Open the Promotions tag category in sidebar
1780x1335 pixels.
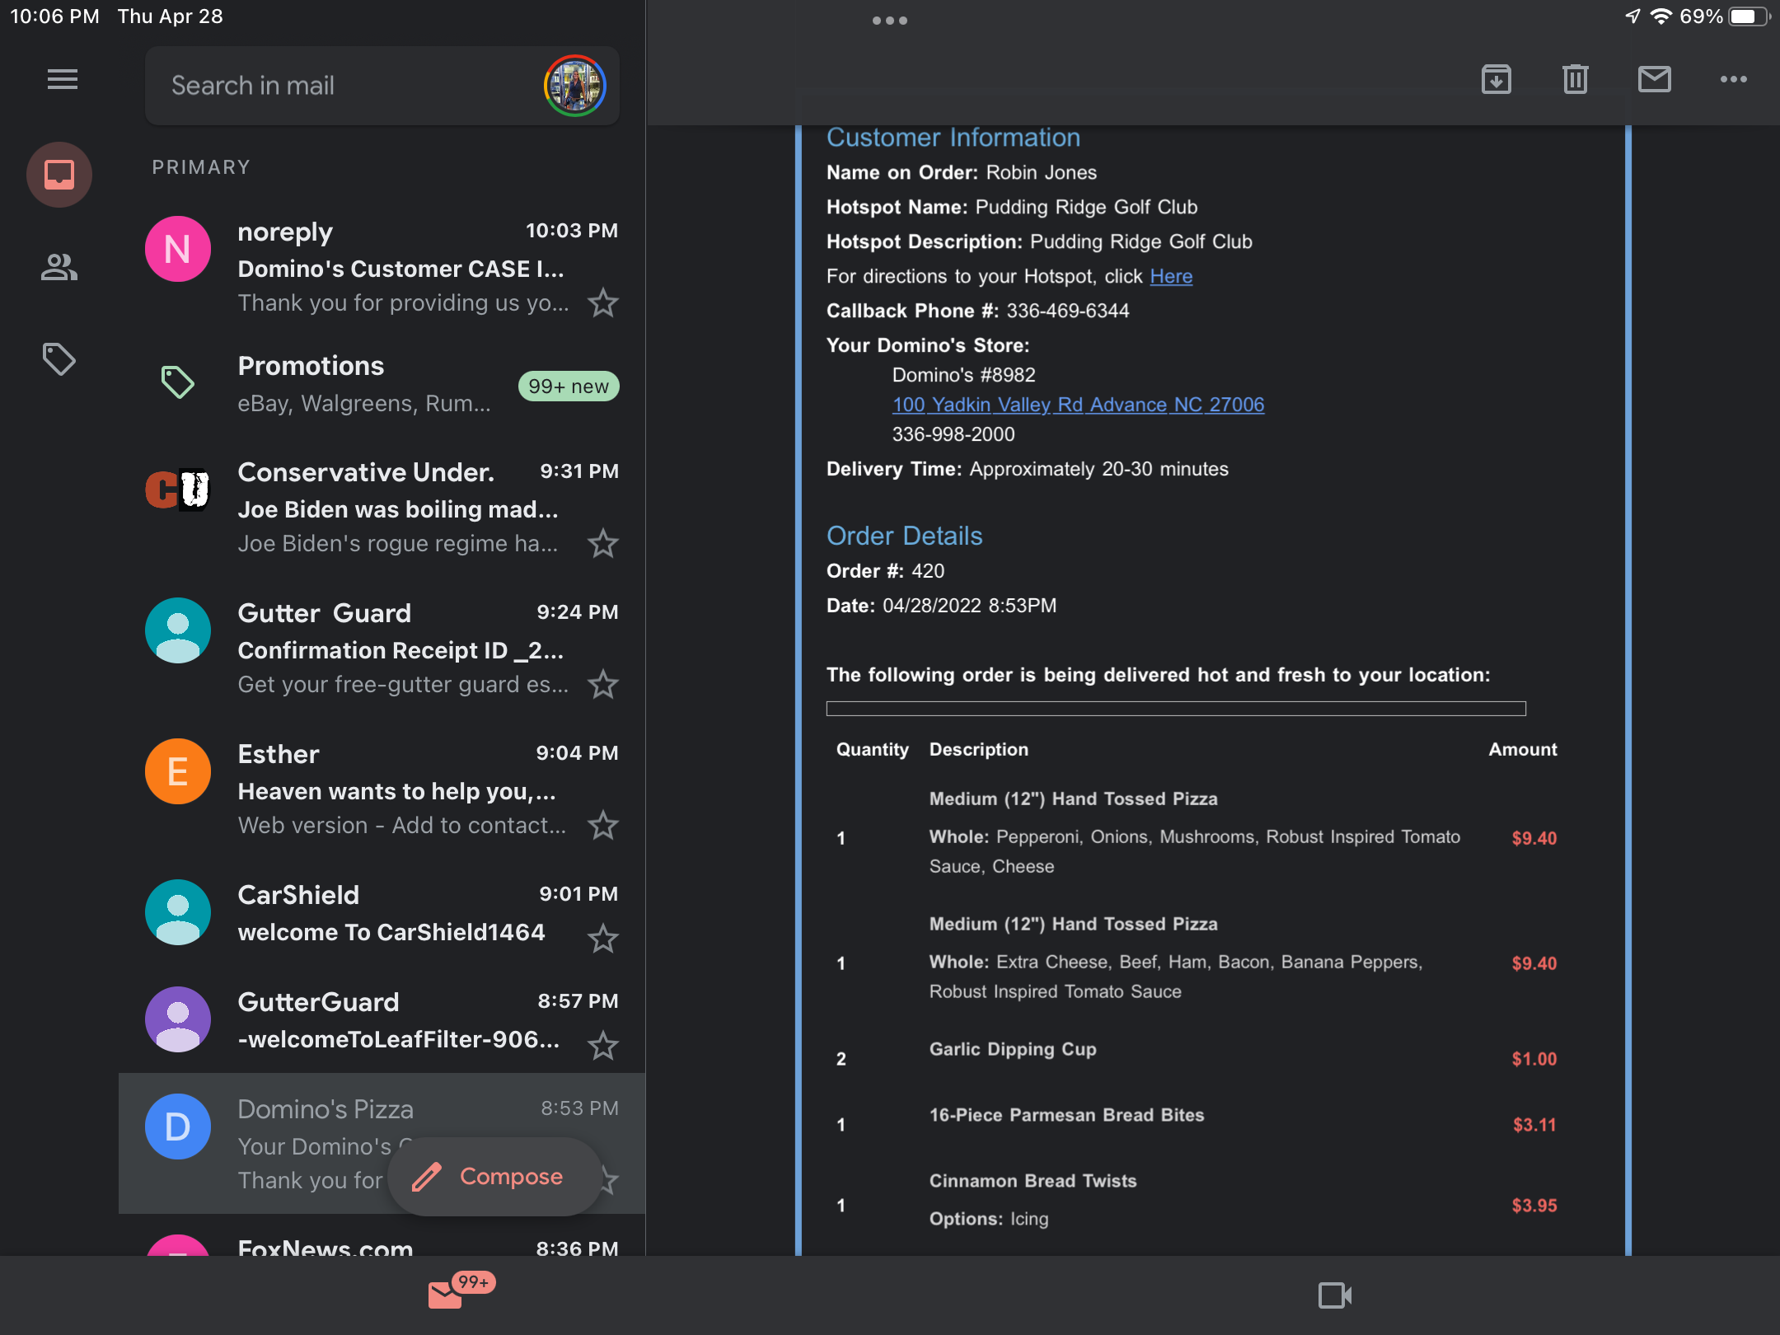(x=59, y=359)
